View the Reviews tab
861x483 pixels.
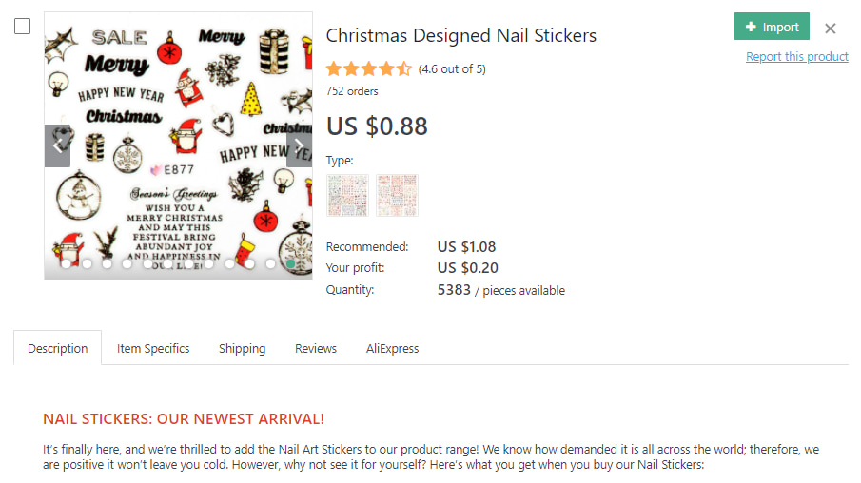click(316, 348)
